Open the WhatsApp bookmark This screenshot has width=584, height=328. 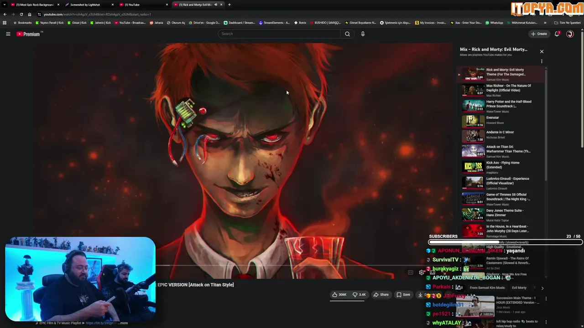click(495, 23)
